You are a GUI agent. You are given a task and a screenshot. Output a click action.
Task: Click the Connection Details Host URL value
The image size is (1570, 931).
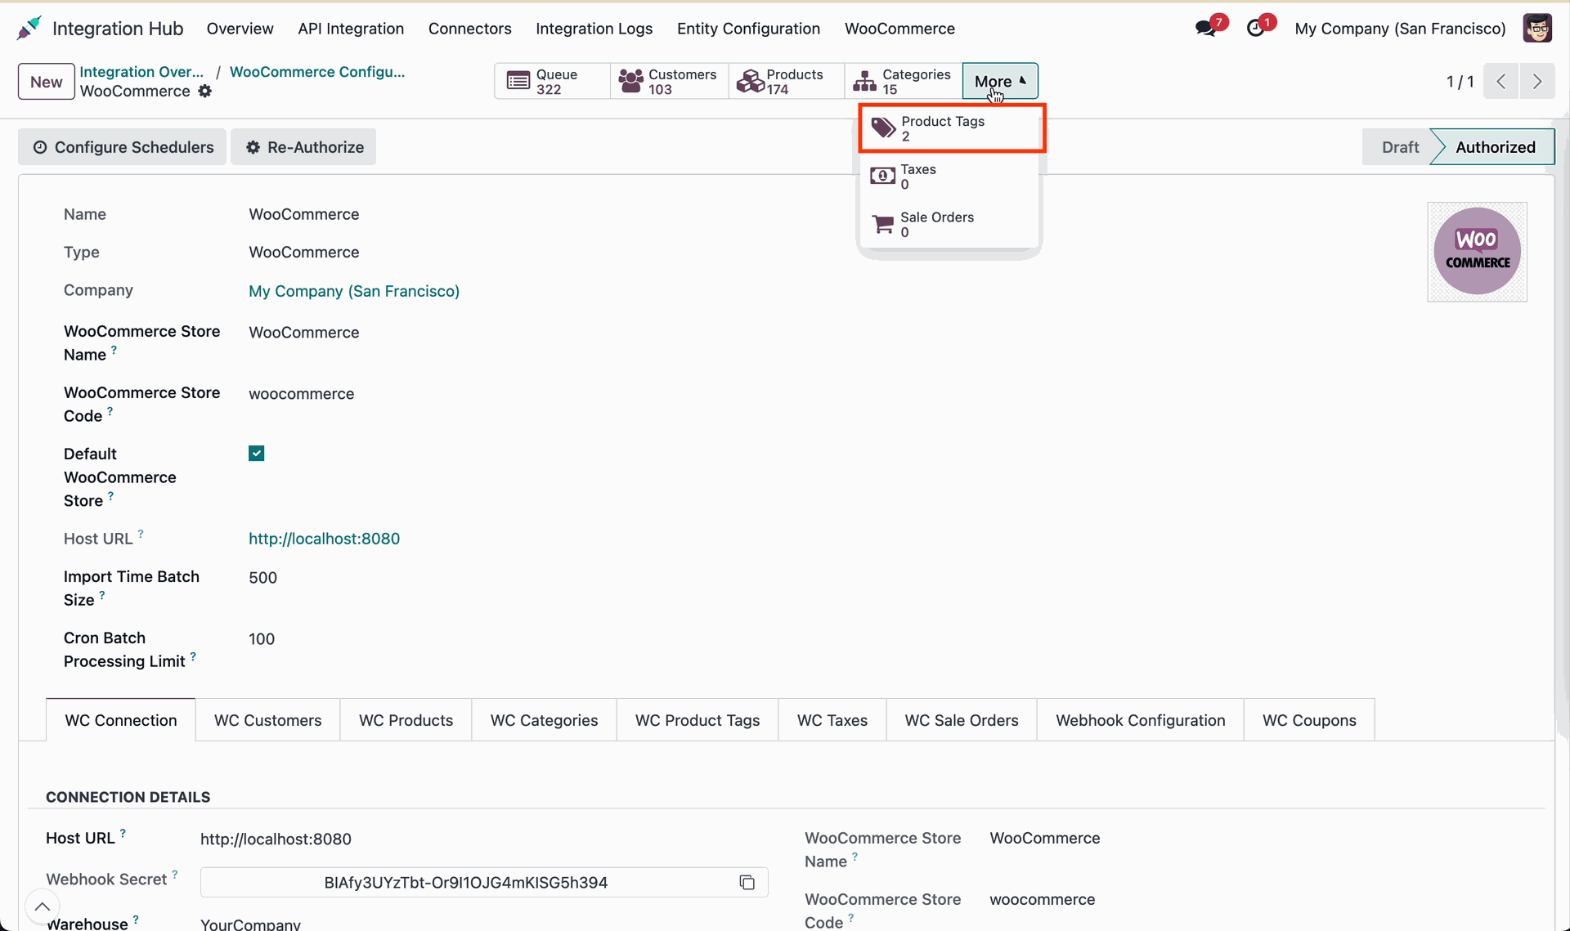click(276, 839)
